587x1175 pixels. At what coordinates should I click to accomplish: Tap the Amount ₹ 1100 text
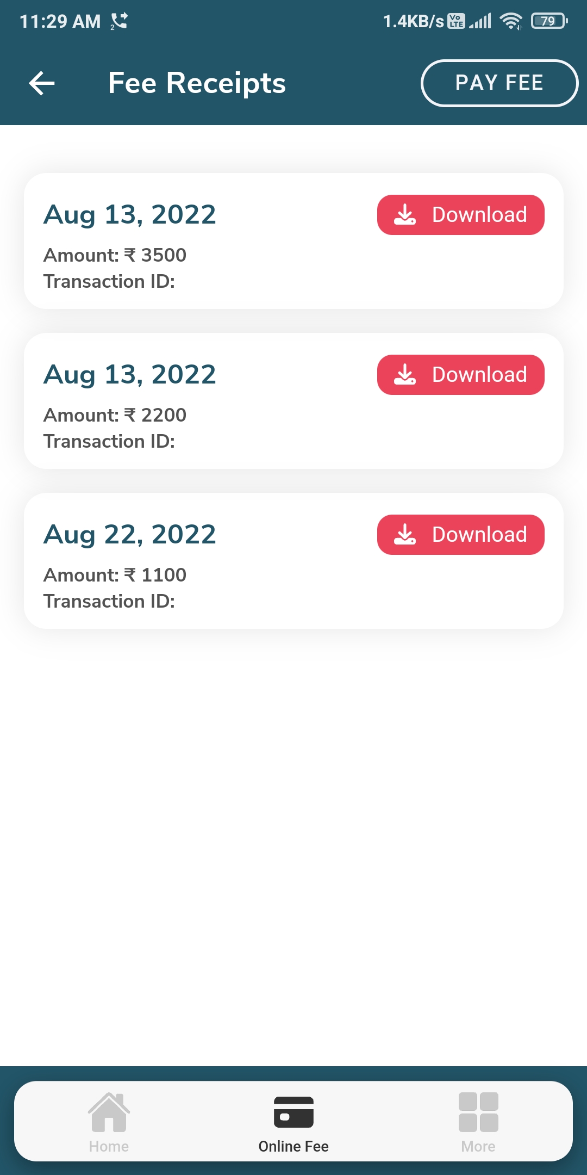115,575
